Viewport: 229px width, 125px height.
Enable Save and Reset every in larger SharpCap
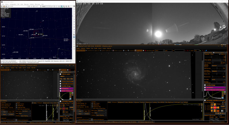pyautogui.click(x=78, y=120)
